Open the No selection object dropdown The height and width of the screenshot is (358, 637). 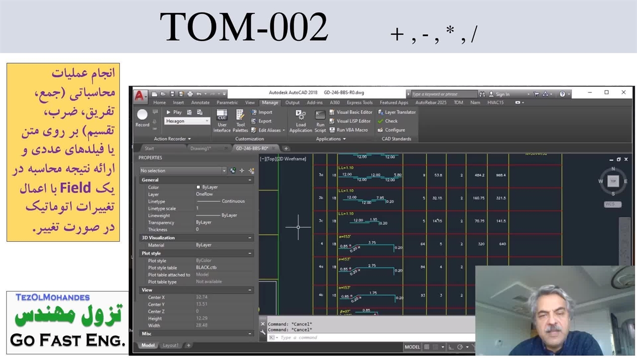point(223,171)
